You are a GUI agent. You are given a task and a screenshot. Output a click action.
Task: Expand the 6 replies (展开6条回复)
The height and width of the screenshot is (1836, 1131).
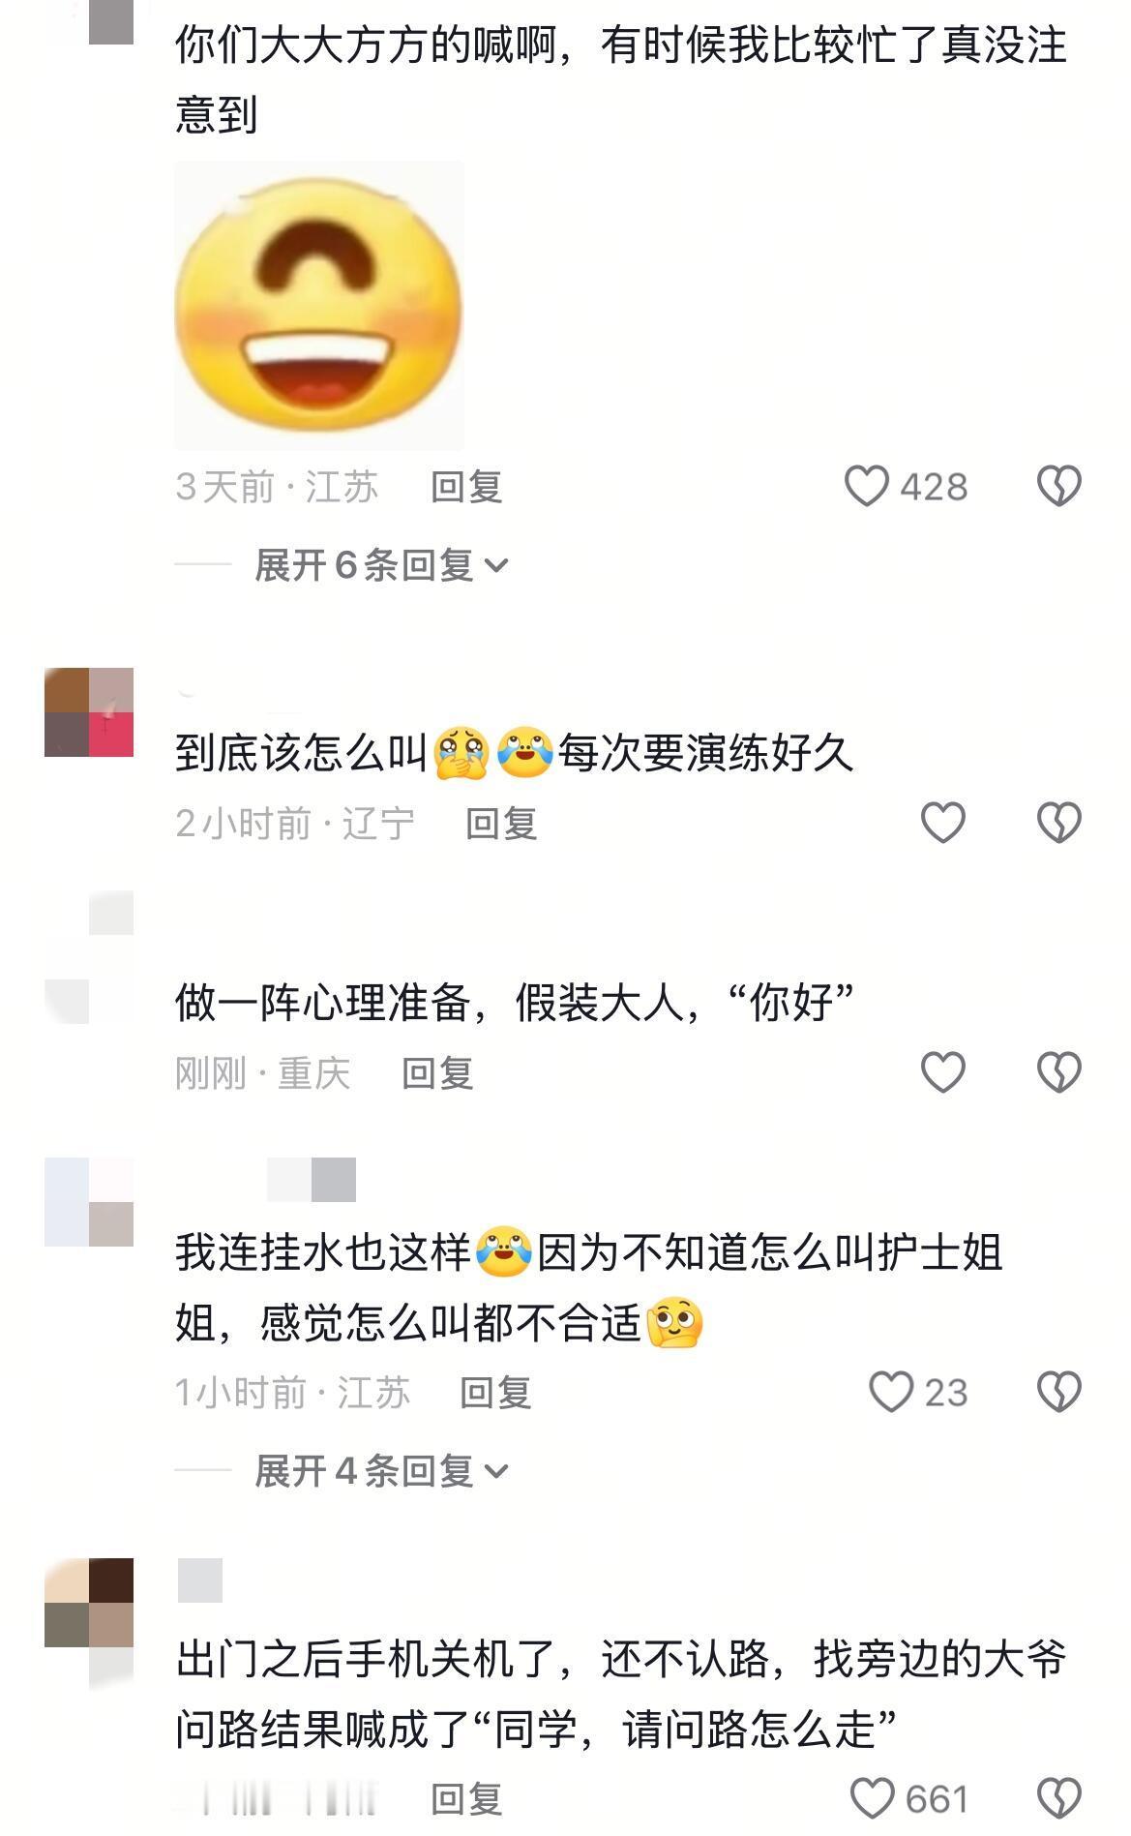(x=381, y=564)
